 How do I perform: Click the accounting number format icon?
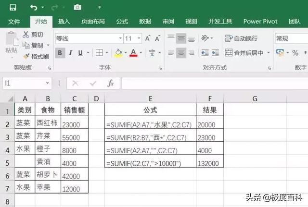coord(280,53)
